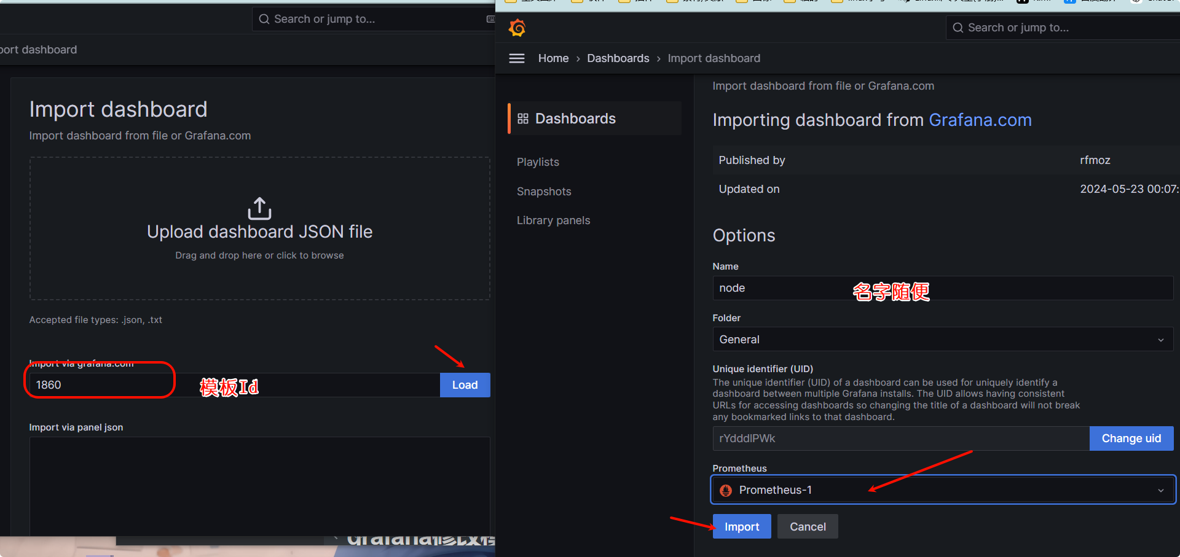The height and width of the screenshot is (557, 1180).
Task: Click the Grafana logo icon
Action: coord(517,28)
